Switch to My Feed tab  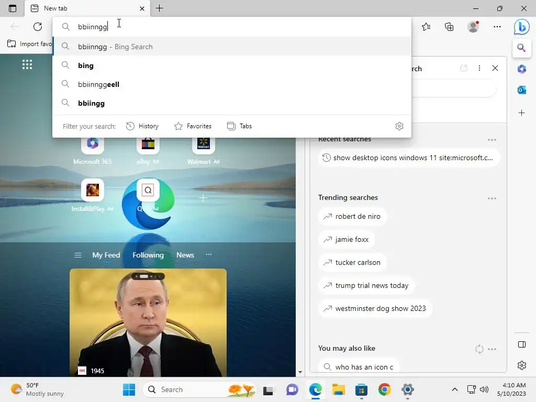point(106,255)
